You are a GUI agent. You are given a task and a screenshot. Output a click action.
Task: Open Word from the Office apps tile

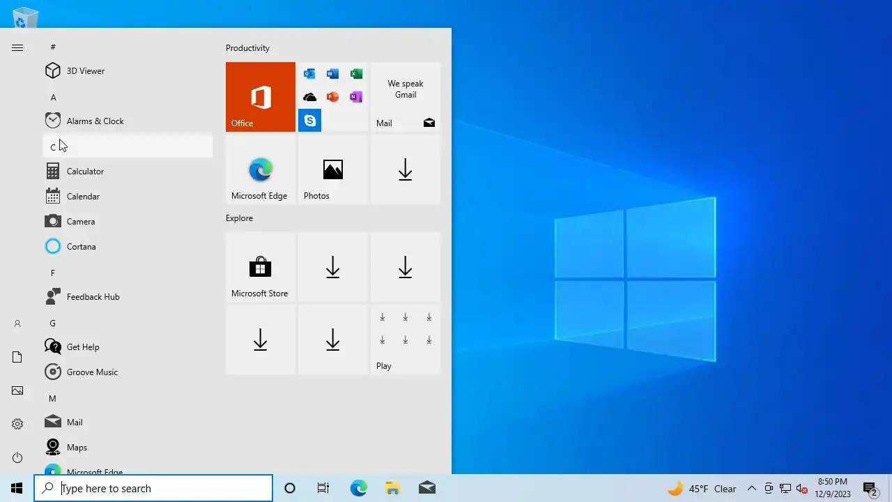coord(332,74)
